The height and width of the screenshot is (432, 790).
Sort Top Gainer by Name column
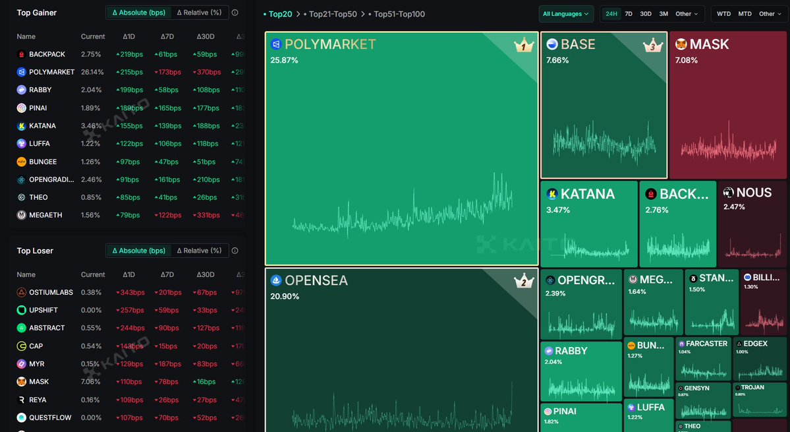coord(26,37)
